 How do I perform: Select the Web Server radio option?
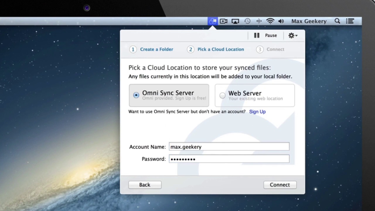(222, 96)
